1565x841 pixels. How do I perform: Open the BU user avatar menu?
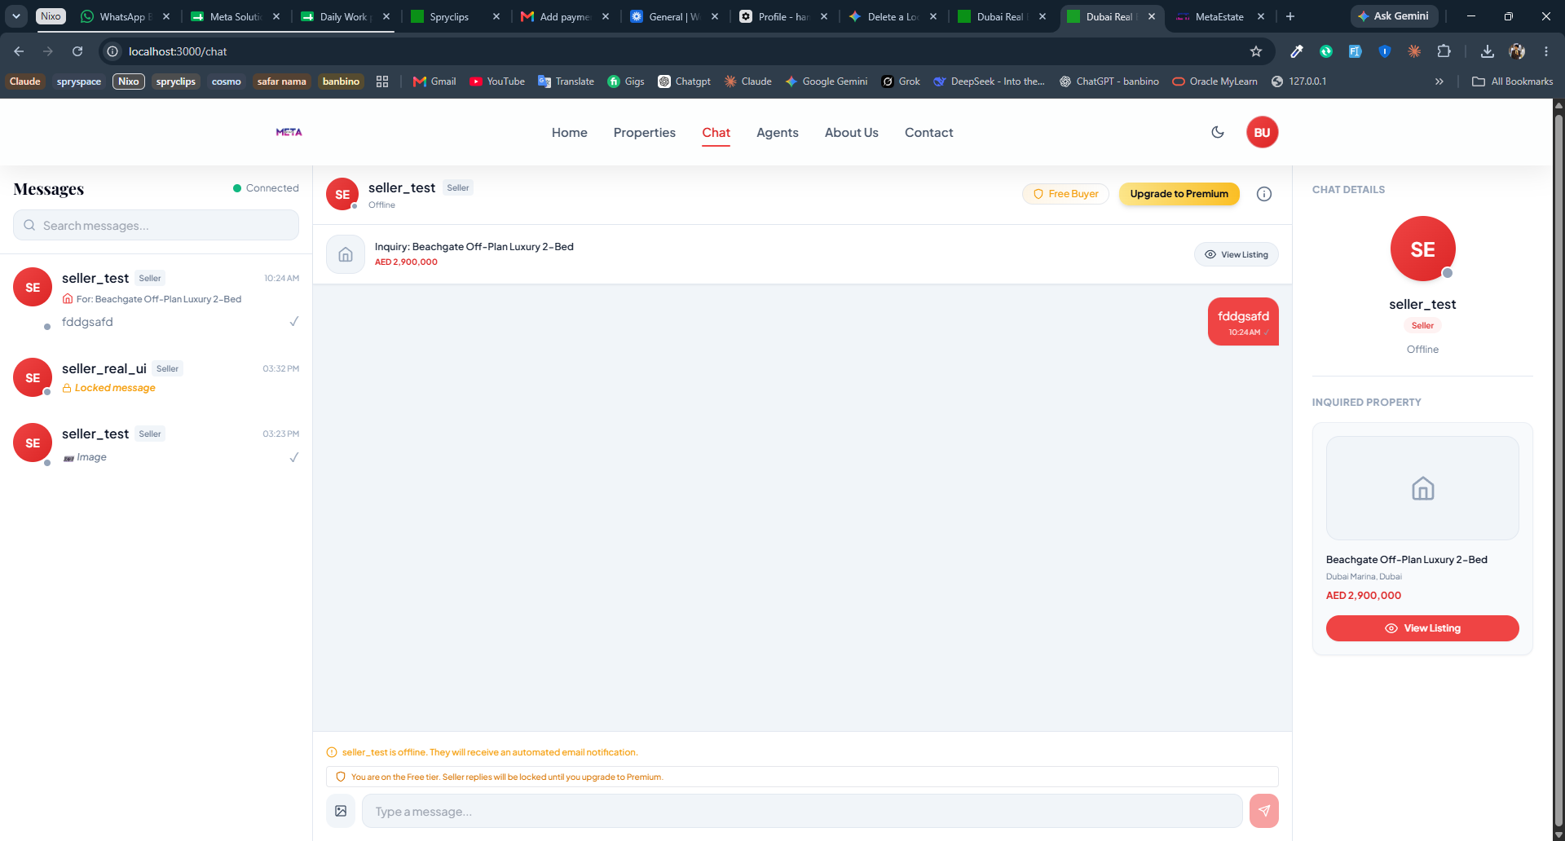1262,132
